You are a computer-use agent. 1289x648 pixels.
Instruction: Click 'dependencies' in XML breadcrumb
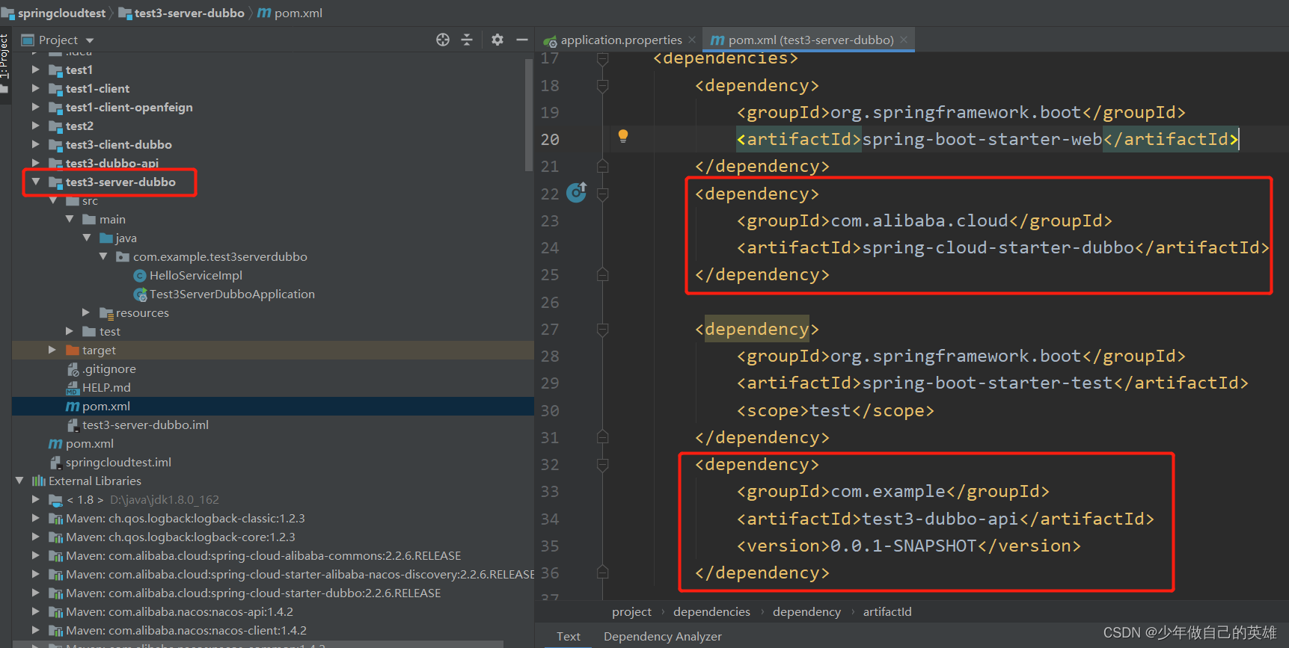click(711, 611)
